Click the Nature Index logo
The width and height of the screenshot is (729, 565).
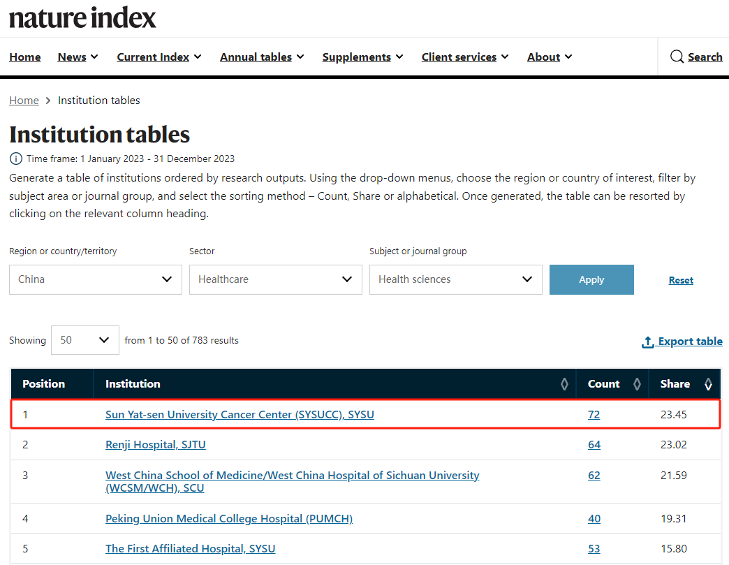tap(82, 17)
